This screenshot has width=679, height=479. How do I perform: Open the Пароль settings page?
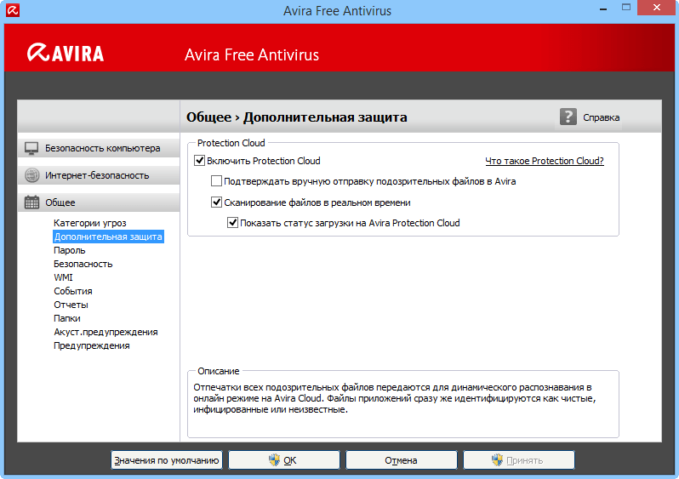(x=69, y=250)
